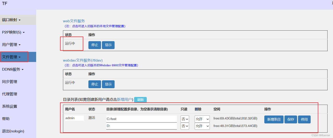This screenshot has width=333, height=138.
Task: Open the 删除 dropdown for D:
Action: pos(202,126)
